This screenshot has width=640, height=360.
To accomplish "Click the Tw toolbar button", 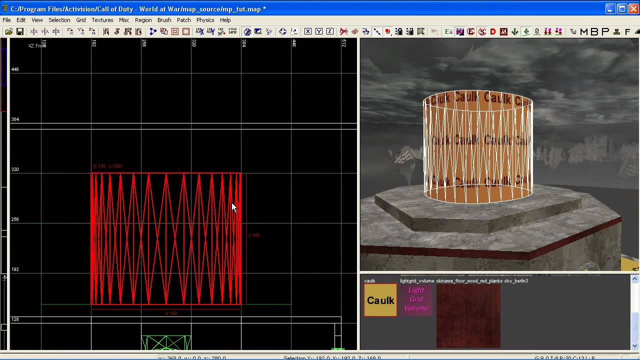I will [x=573, y=31].
